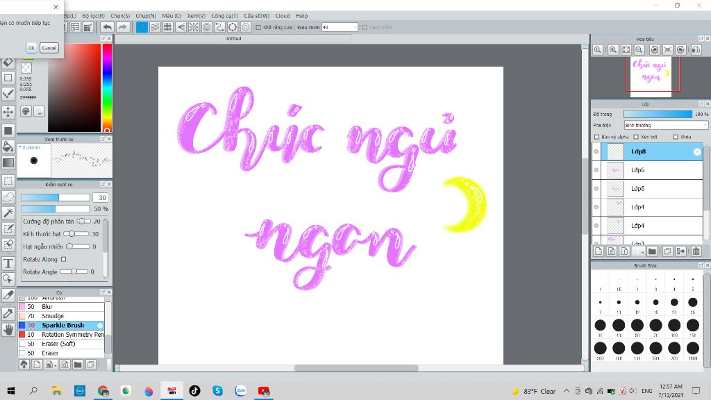
Task: Open the Điều chỉnh correction dropdown
Action: coord(340,27)
